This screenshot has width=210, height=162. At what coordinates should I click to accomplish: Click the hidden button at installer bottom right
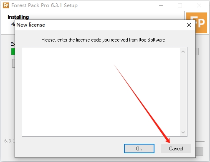point(200,151)
